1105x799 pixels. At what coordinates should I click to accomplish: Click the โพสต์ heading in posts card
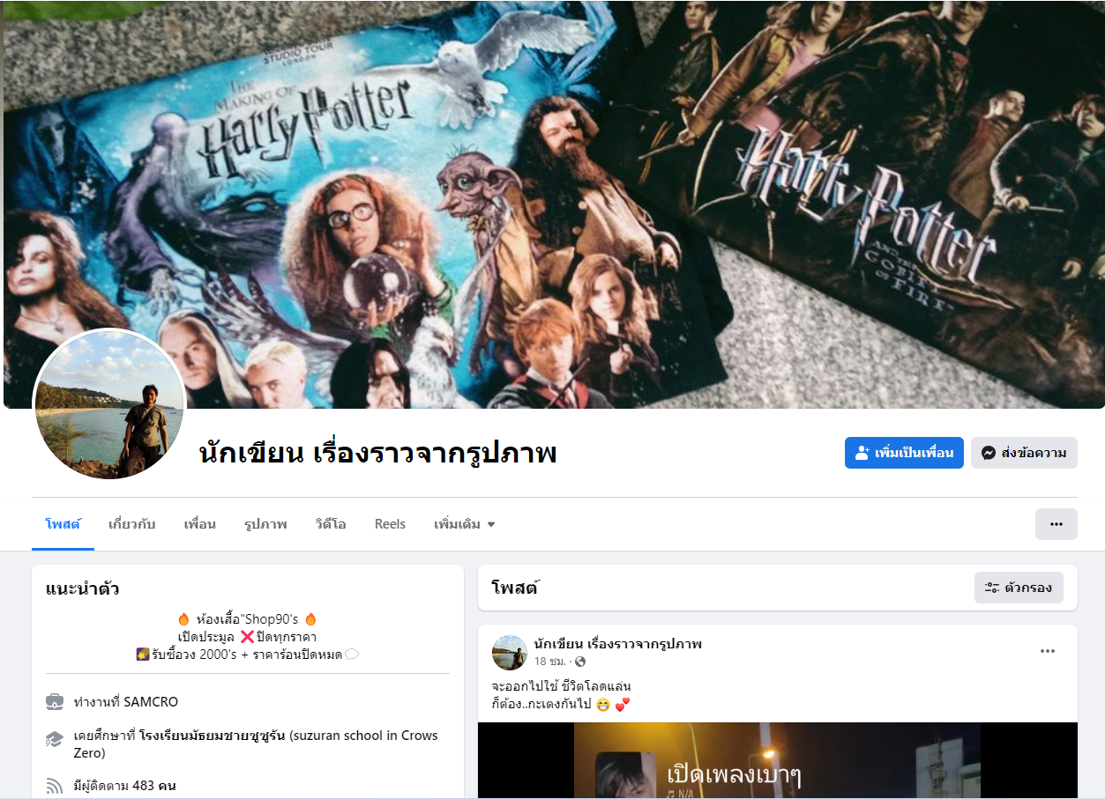515,588
